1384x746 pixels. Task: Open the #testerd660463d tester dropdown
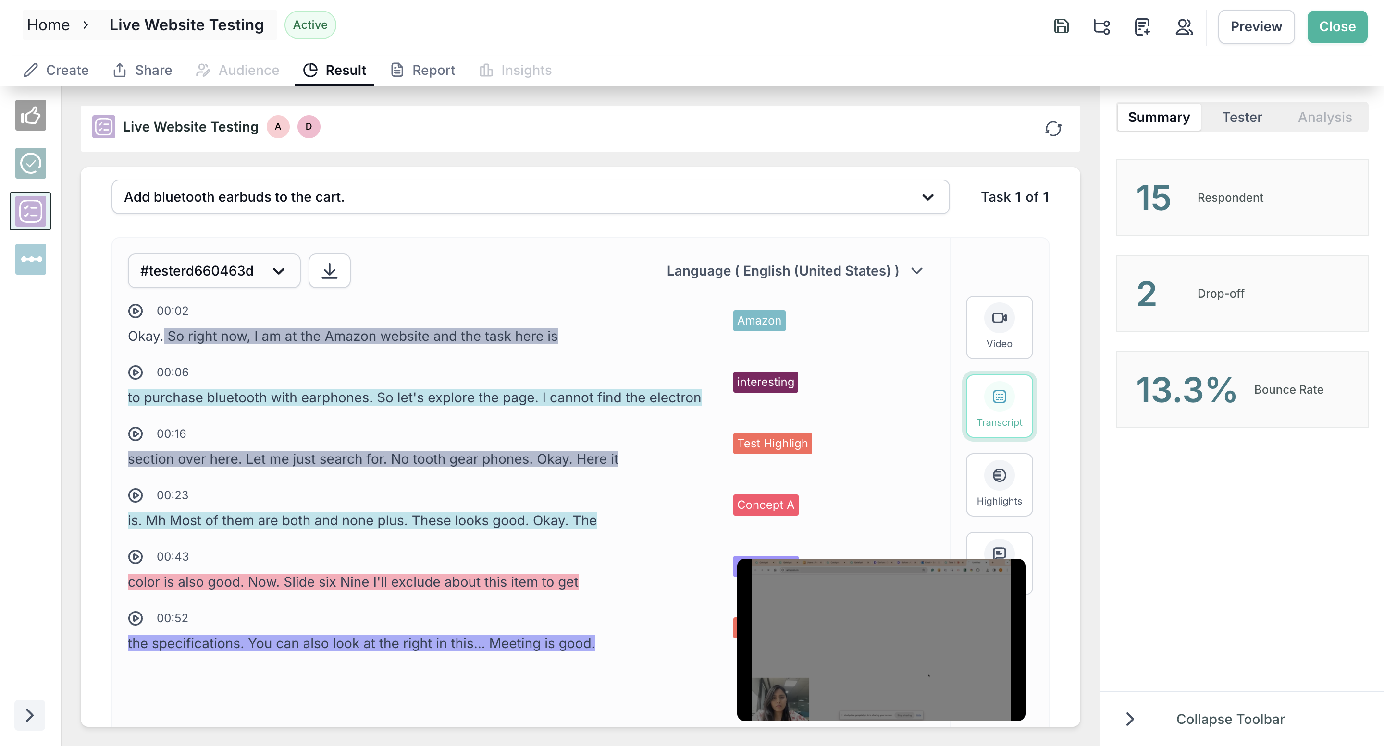pyautogui.click(x=214, y=271)
